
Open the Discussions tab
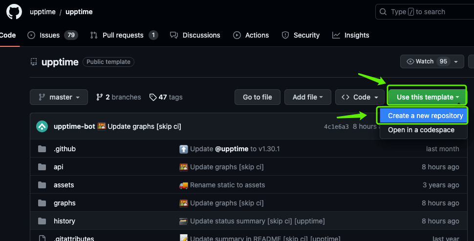[195, 35]
